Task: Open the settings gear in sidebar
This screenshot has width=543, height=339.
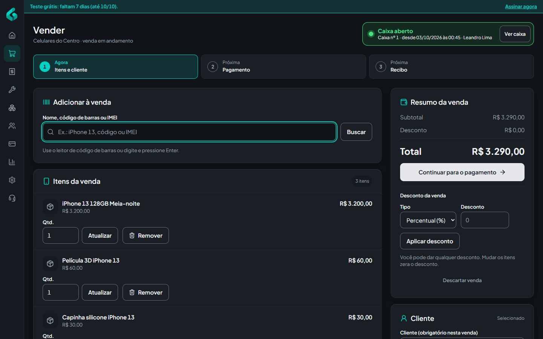Action: click(12, 180)
